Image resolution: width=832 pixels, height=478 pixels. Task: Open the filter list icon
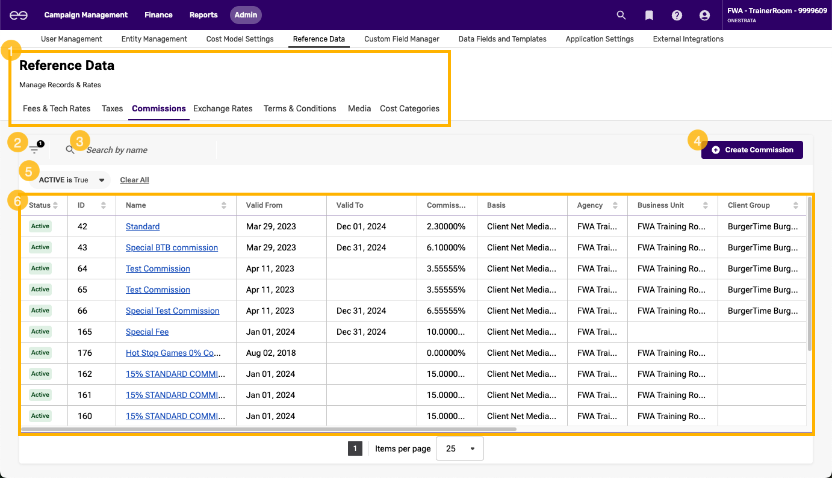[x=34, y=150]
